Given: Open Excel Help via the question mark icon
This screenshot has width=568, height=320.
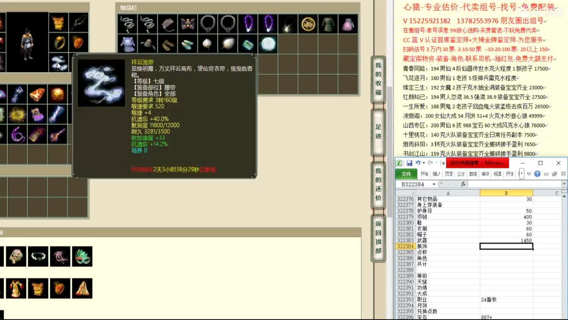Looking at the screenshot, I should [537, 174].
